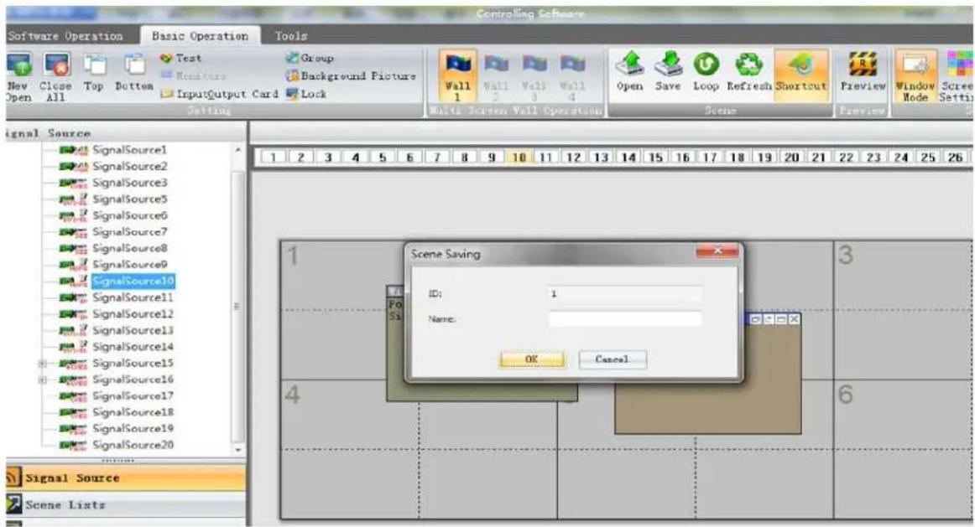This screenshot has width=975, height=527.
Task: Click the SignalSource11 icon
Action: click(73, 297)
